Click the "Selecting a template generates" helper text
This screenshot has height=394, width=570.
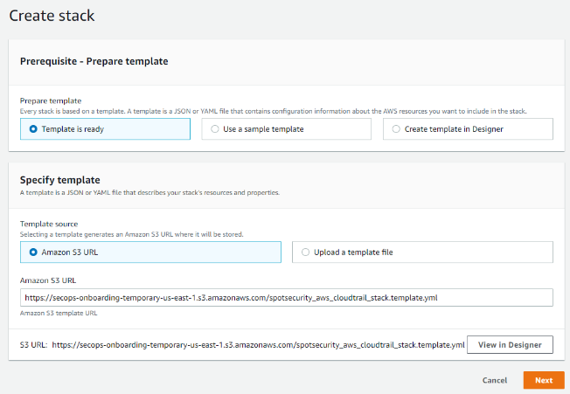[x=131, y=235]
